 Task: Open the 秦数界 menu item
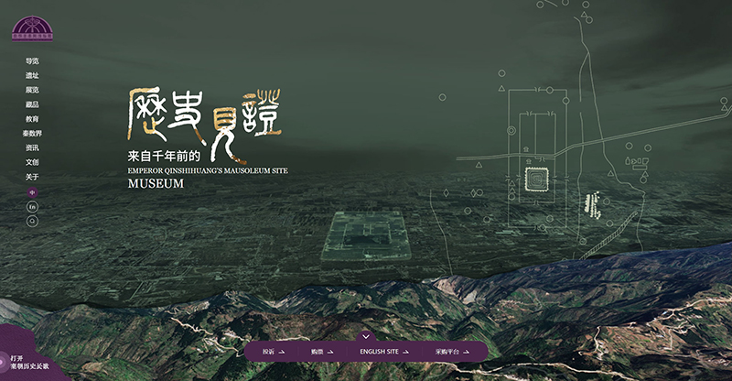(32, 134)
